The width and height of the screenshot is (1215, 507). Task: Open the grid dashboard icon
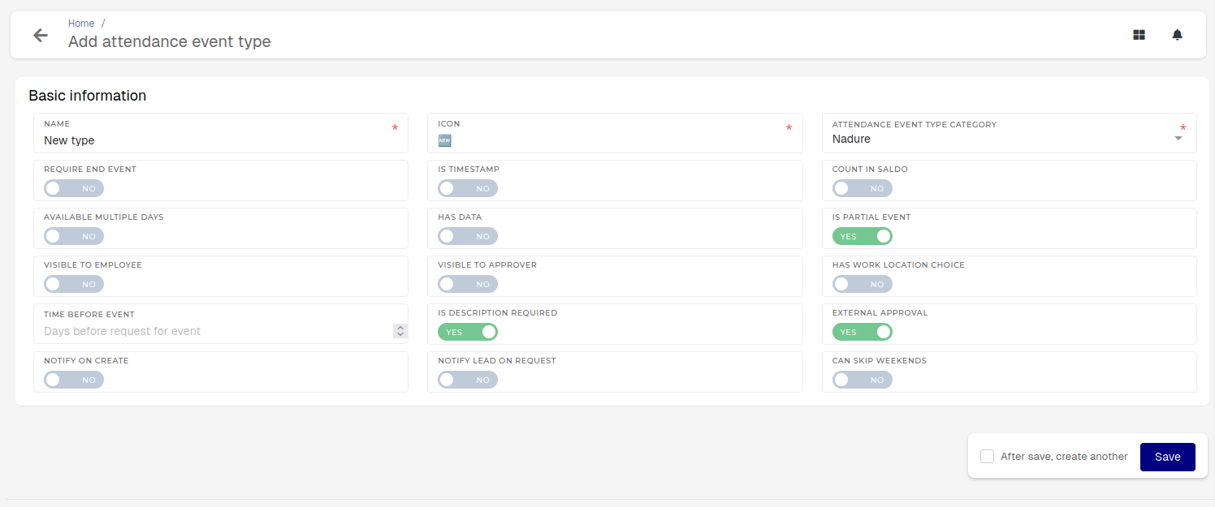tap(1139, 35)
